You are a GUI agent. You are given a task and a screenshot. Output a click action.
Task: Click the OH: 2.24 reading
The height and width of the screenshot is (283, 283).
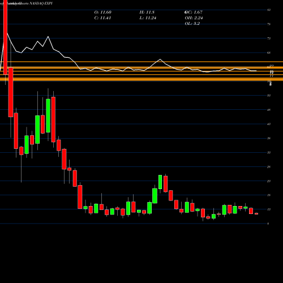(194, 18)
